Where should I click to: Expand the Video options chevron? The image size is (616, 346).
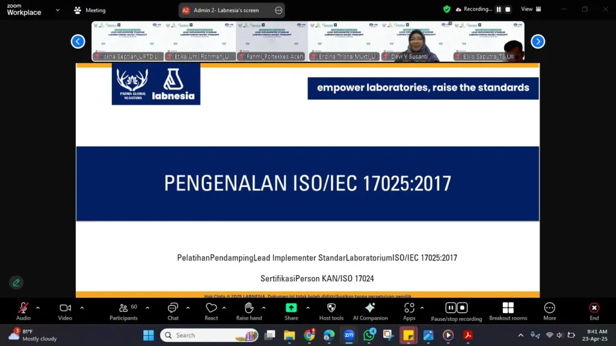pos(82,308)
